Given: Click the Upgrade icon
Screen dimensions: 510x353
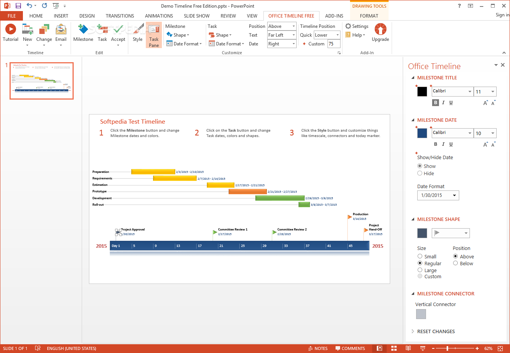Looking at the screenshot, I should (380, 31).
